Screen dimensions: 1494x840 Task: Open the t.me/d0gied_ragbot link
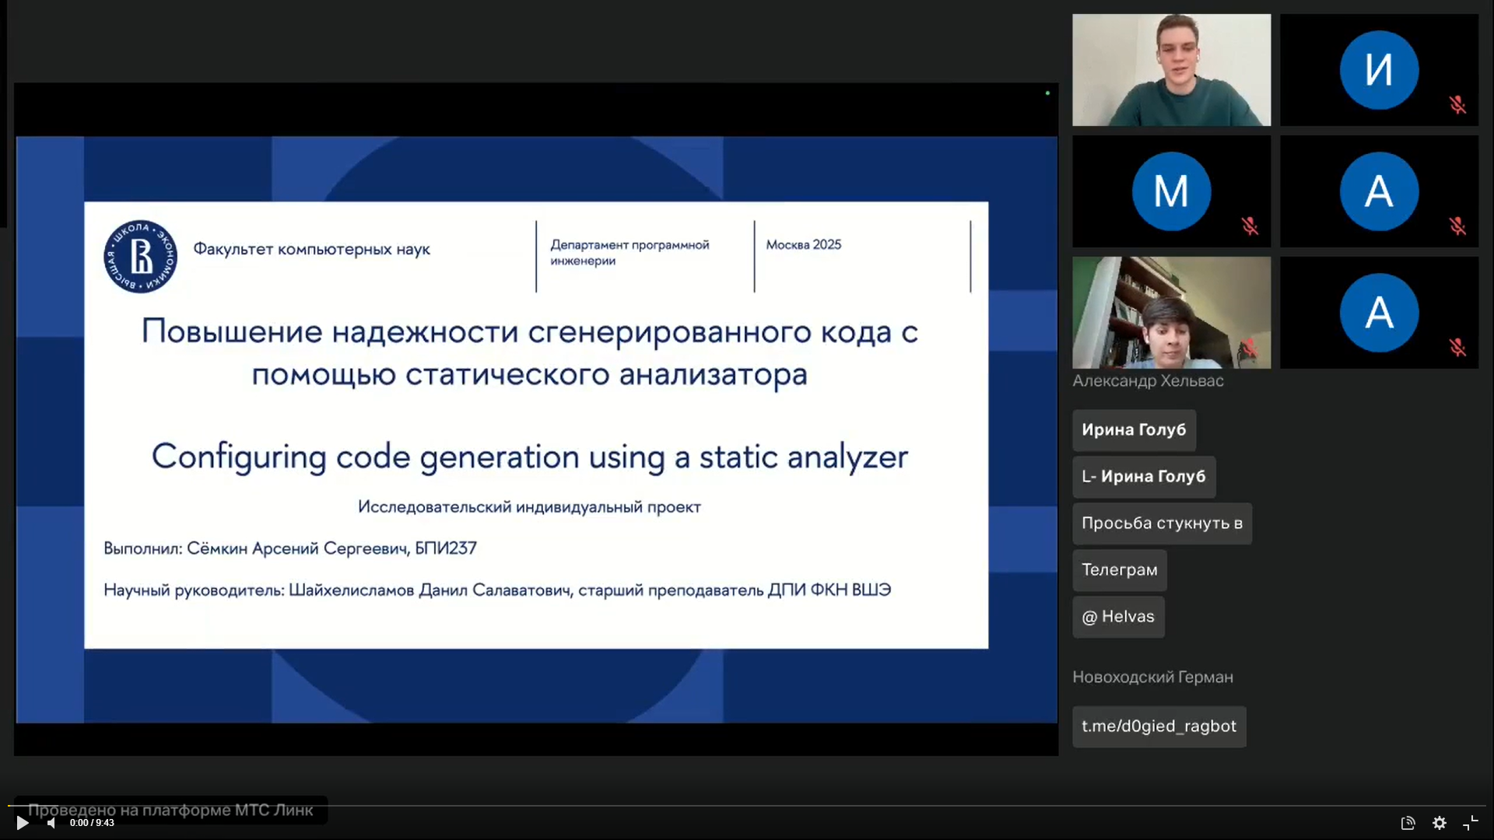pyautogui.click(x=1159, y=726)
